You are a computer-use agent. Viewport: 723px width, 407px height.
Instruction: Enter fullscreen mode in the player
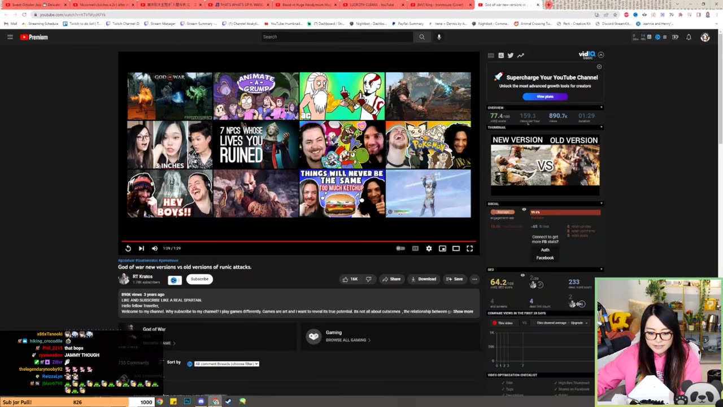coord(469,248)
